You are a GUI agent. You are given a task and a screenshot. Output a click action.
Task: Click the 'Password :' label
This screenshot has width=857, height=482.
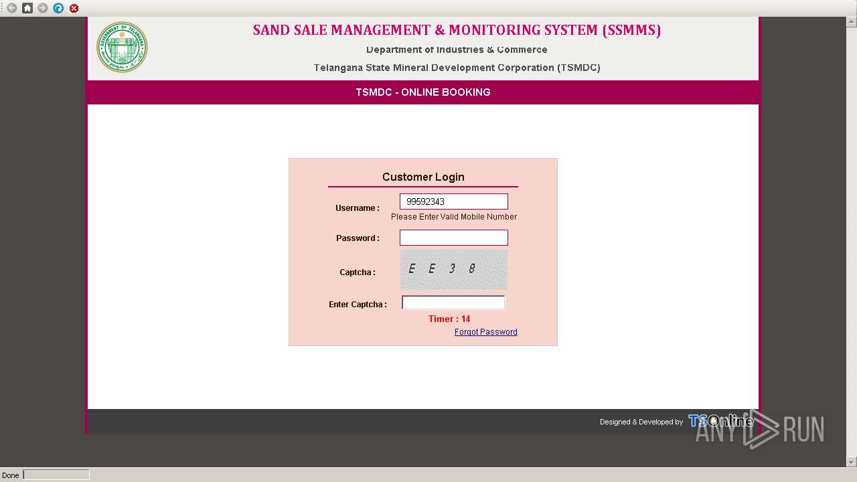[x=358, y=238]
